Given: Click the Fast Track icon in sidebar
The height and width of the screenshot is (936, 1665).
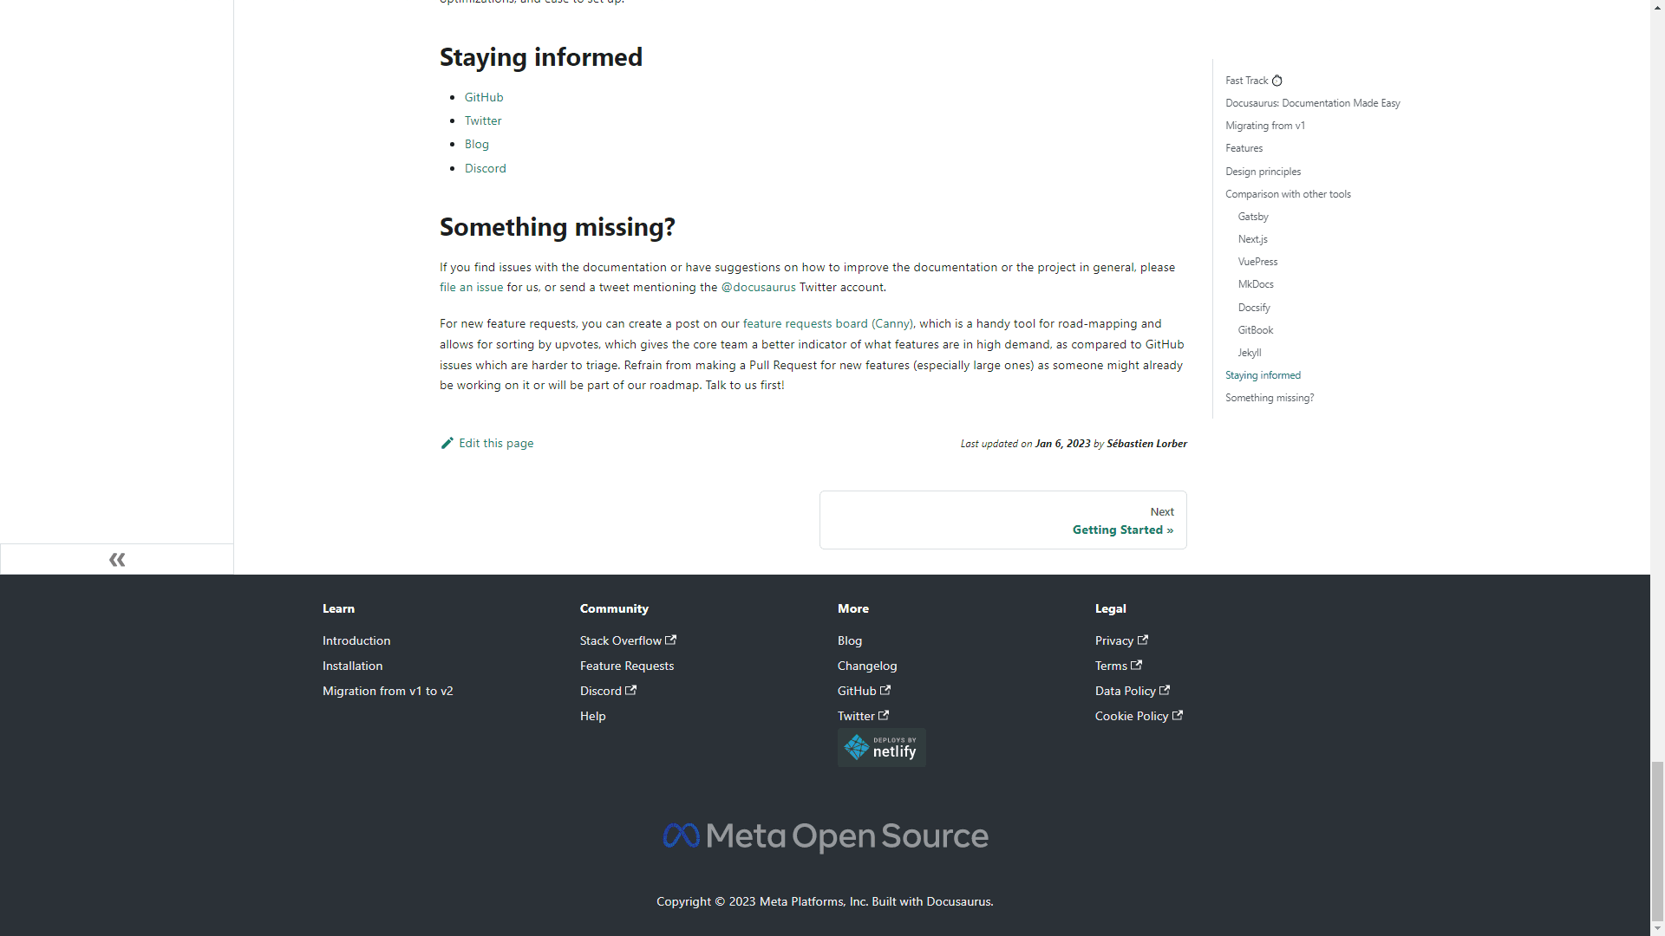Looking at the screenshot, I should coord(1277,80).
